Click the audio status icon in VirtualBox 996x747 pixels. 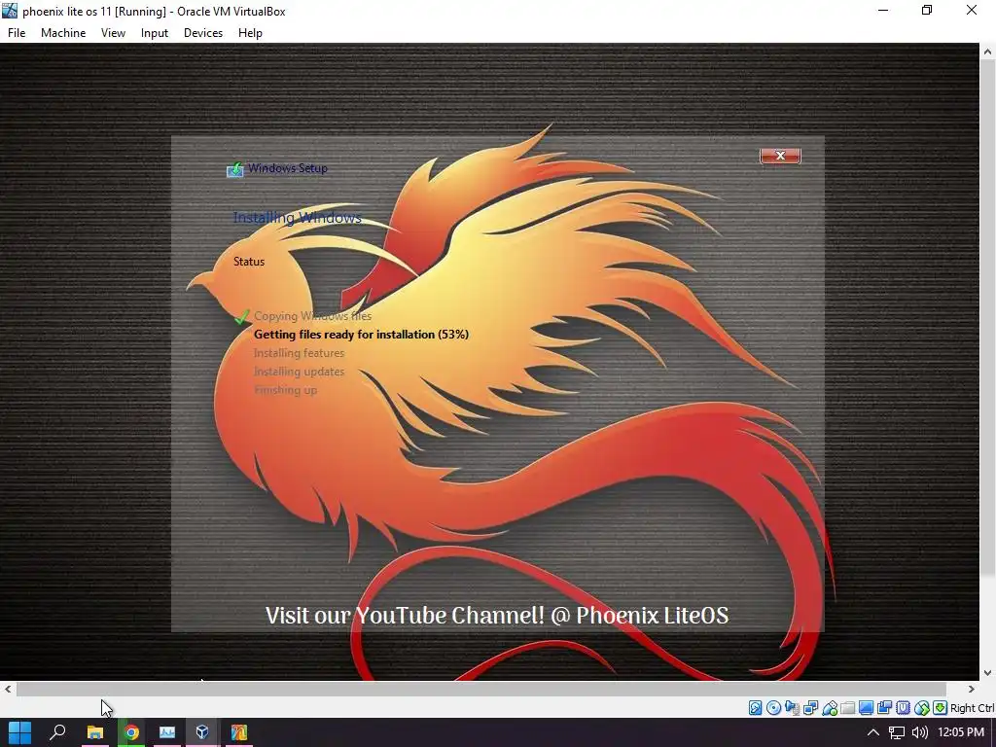792,708
